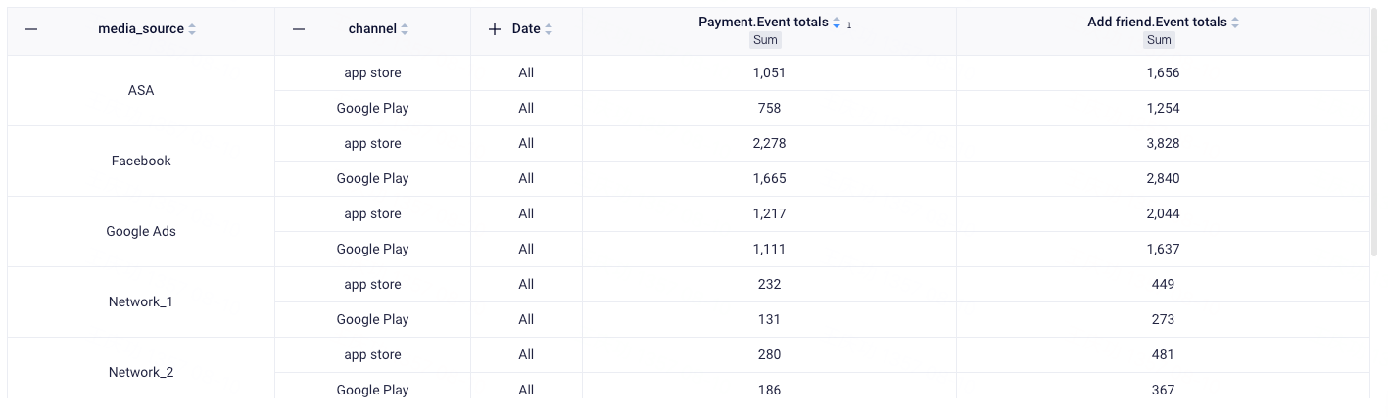Click add friend value 367
The width and height of the screenshot is (1388, 417).
(x=1163, y=391)
